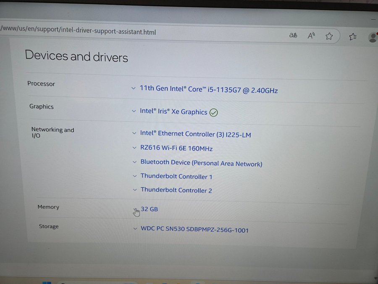Expand the chevron beside Bluetooth Device
The width and height of the screenshot is (378, 284).
[x=134, y=162]
